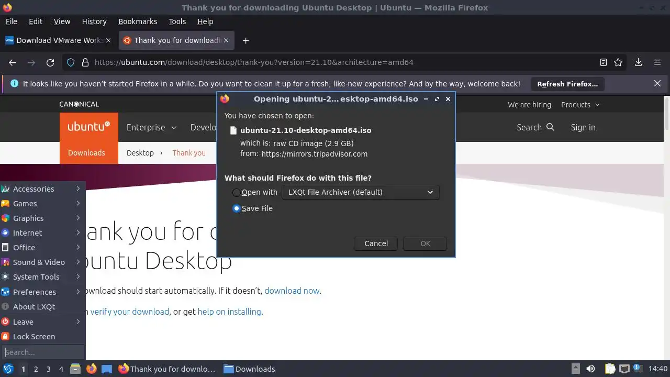Click the clock showing 14:40
The width and height of the screenshot is (670, 377).
(x=658, y=369)
